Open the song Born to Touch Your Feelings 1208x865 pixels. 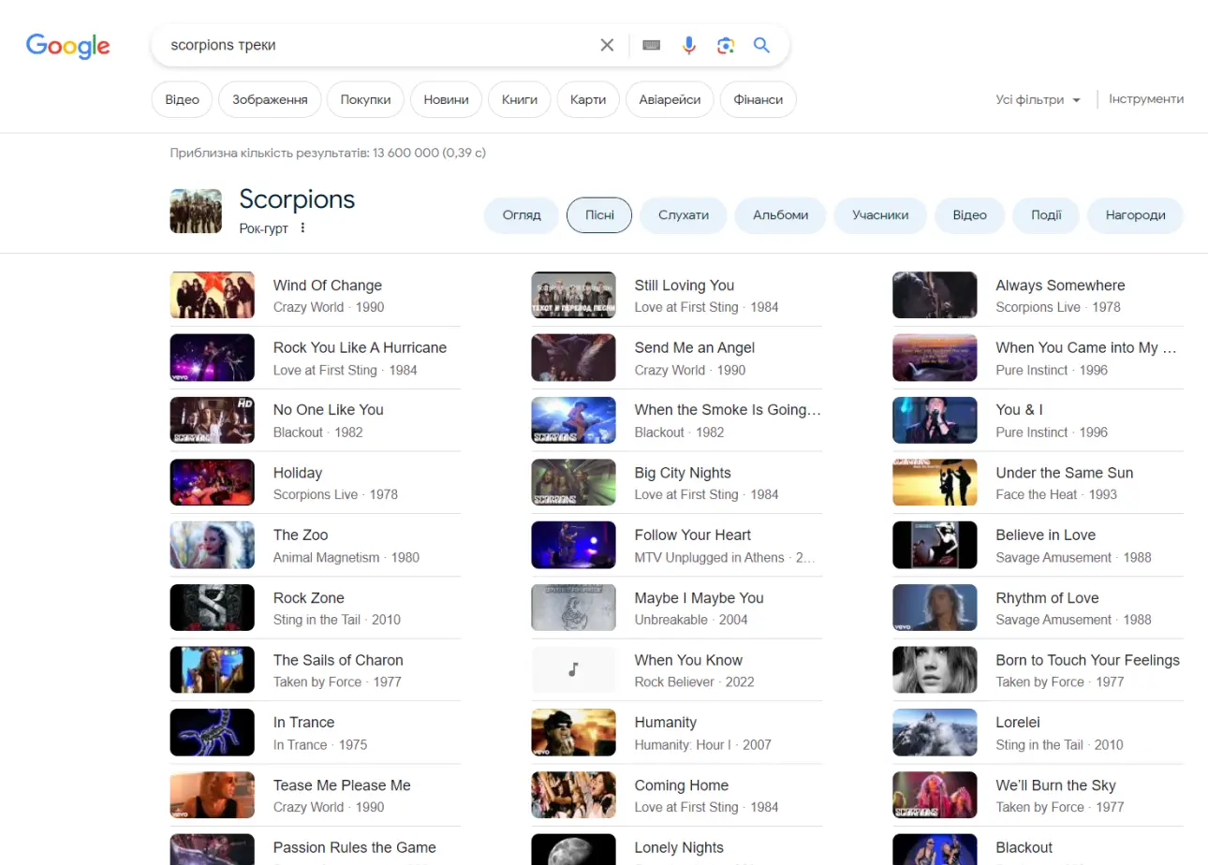(x=1039, y=669)
